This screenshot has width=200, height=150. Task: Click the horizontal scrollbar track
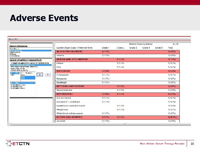(x=101, y=124)
